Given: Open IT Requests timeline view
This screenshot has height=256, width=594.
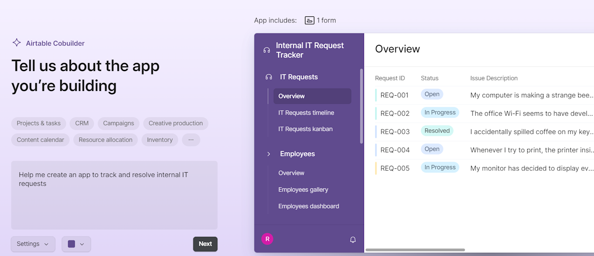Looking at the screenshot, I should [x=306, y=113].
